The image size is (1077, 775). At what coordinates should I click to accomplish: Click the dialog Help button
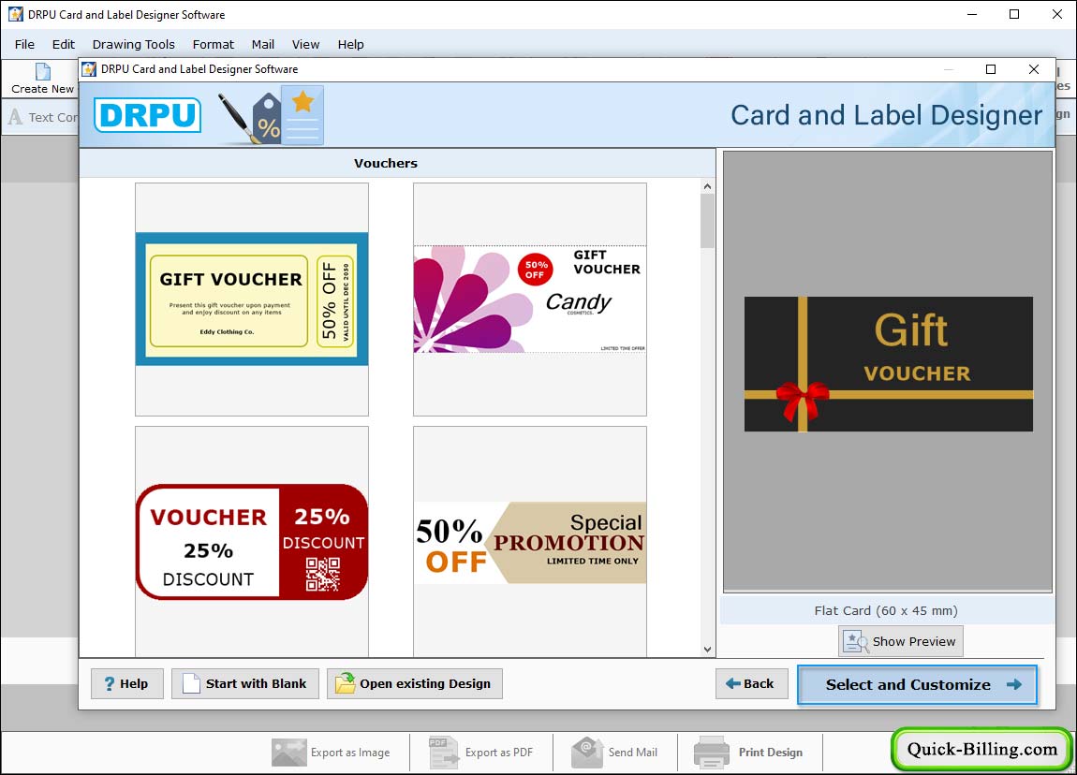[127, 683]
